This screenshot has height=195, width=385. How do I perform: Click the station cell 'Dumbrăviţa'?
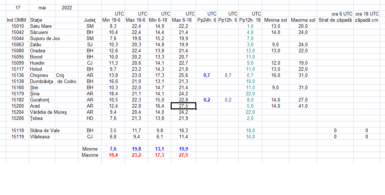click(42, 82)
